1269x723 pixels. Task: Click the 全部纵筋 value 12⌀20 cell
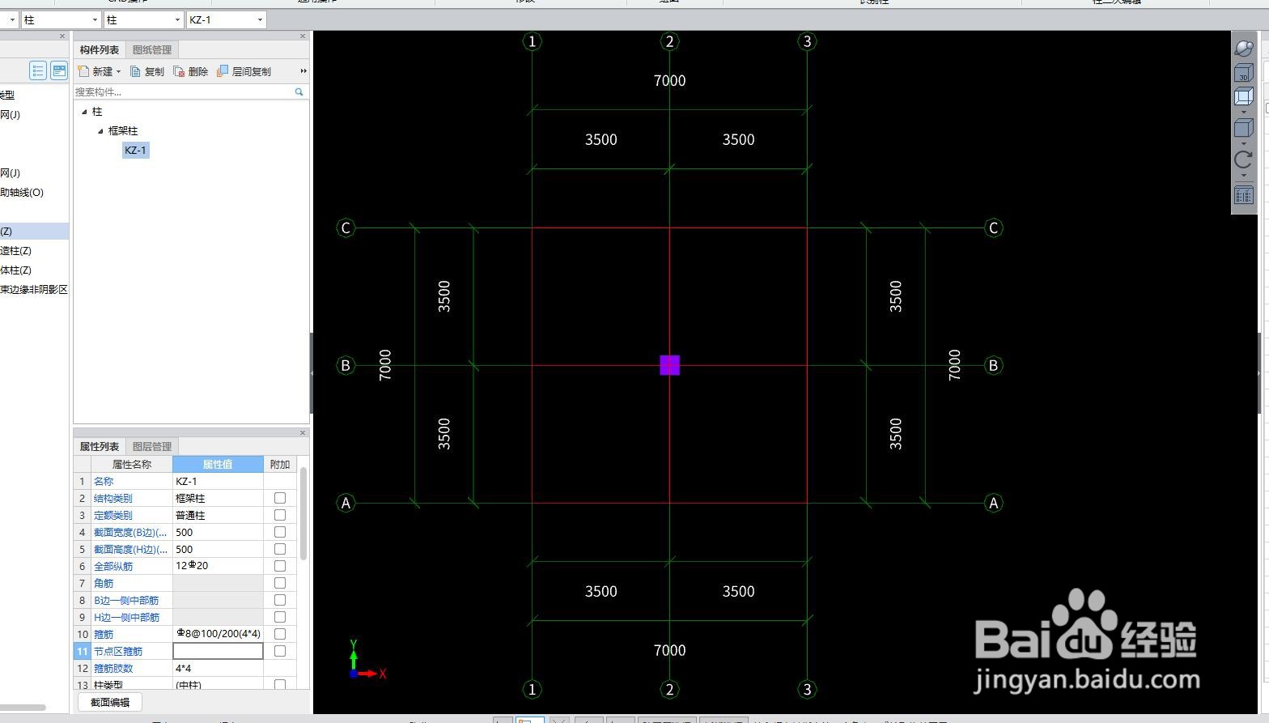pos(218,566)
